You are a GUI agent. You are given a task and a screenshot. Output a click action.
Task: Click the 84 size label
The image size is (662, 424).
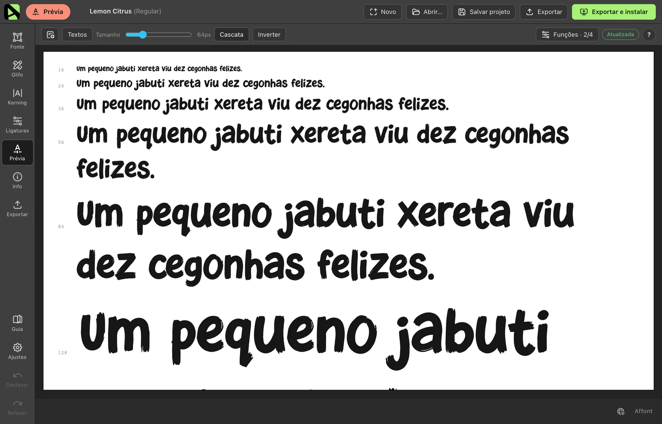pos(61,227)
